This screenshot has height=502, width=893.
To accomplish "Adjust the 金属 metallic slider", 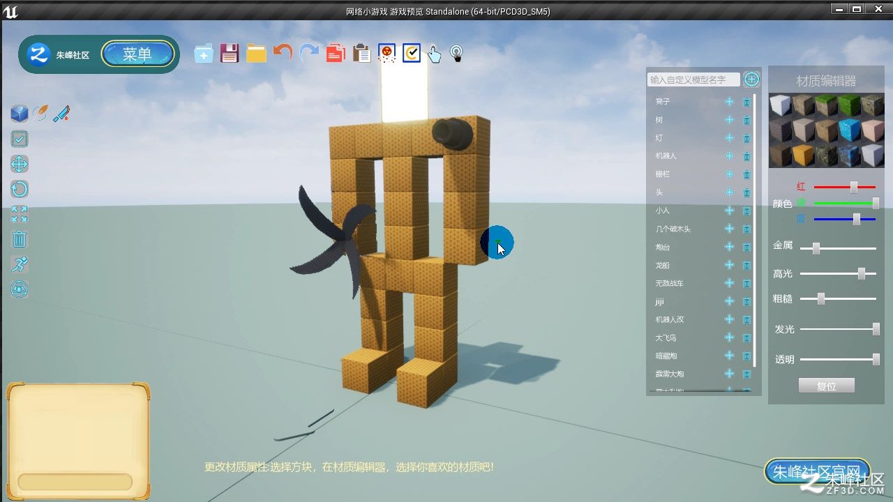I will 838,248.
